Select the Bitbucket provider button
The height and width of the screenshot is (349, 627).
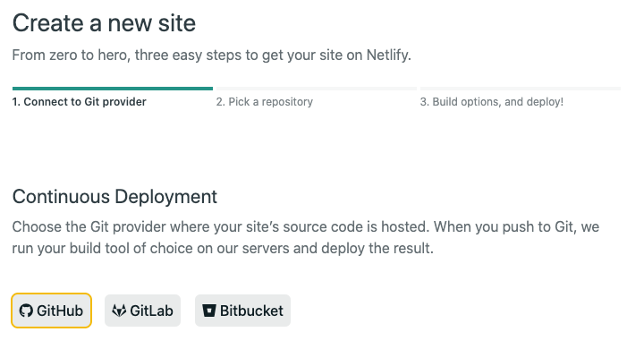(x=242, y=311)
